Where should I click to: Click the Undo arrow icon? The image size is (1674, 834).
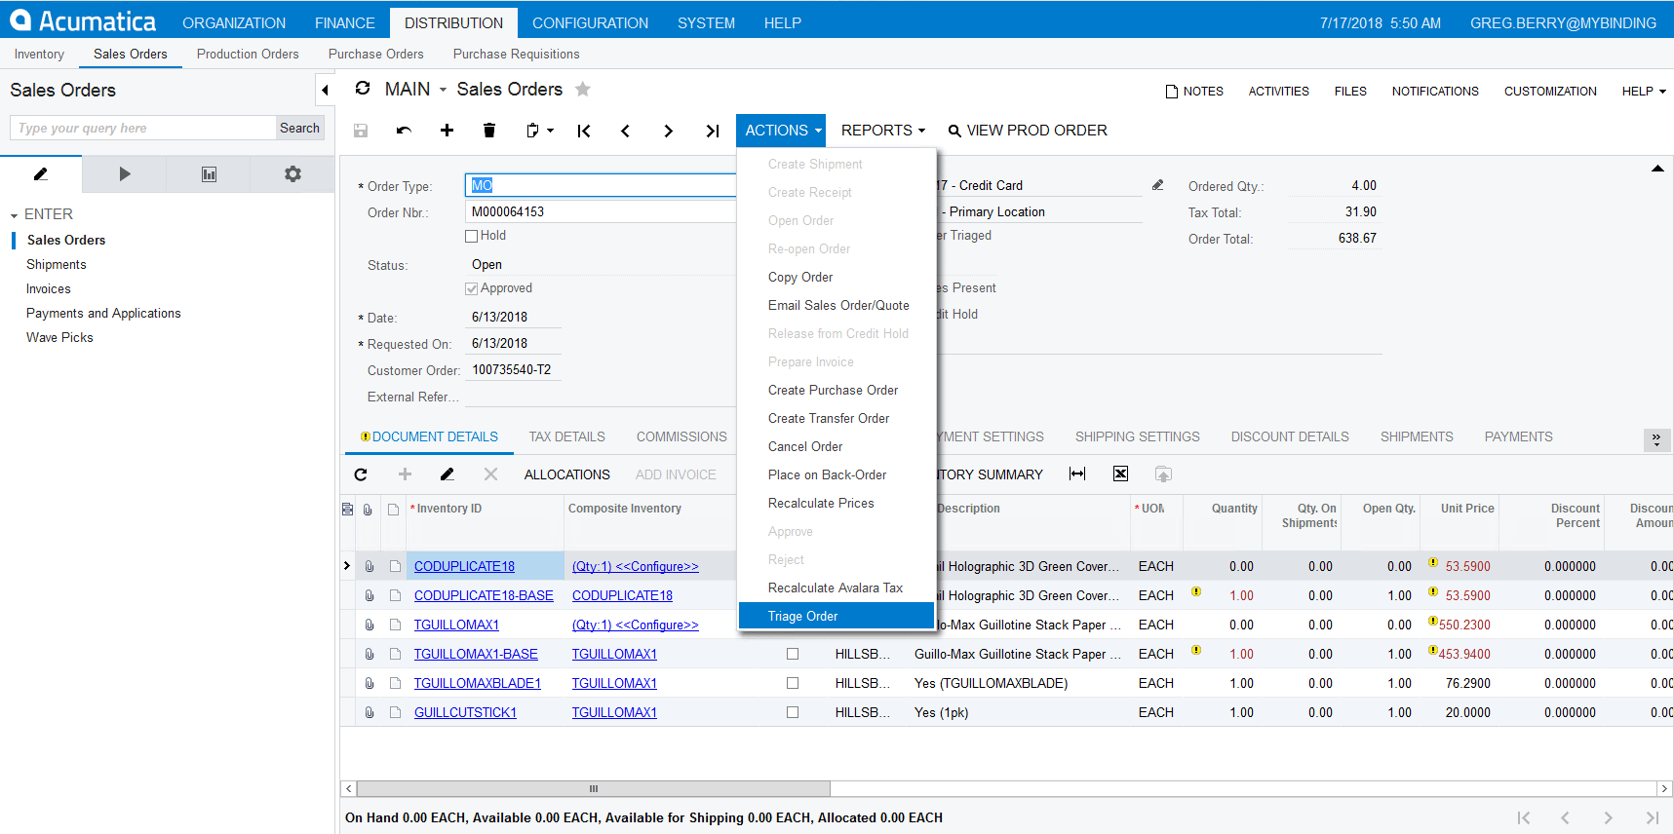404,131
